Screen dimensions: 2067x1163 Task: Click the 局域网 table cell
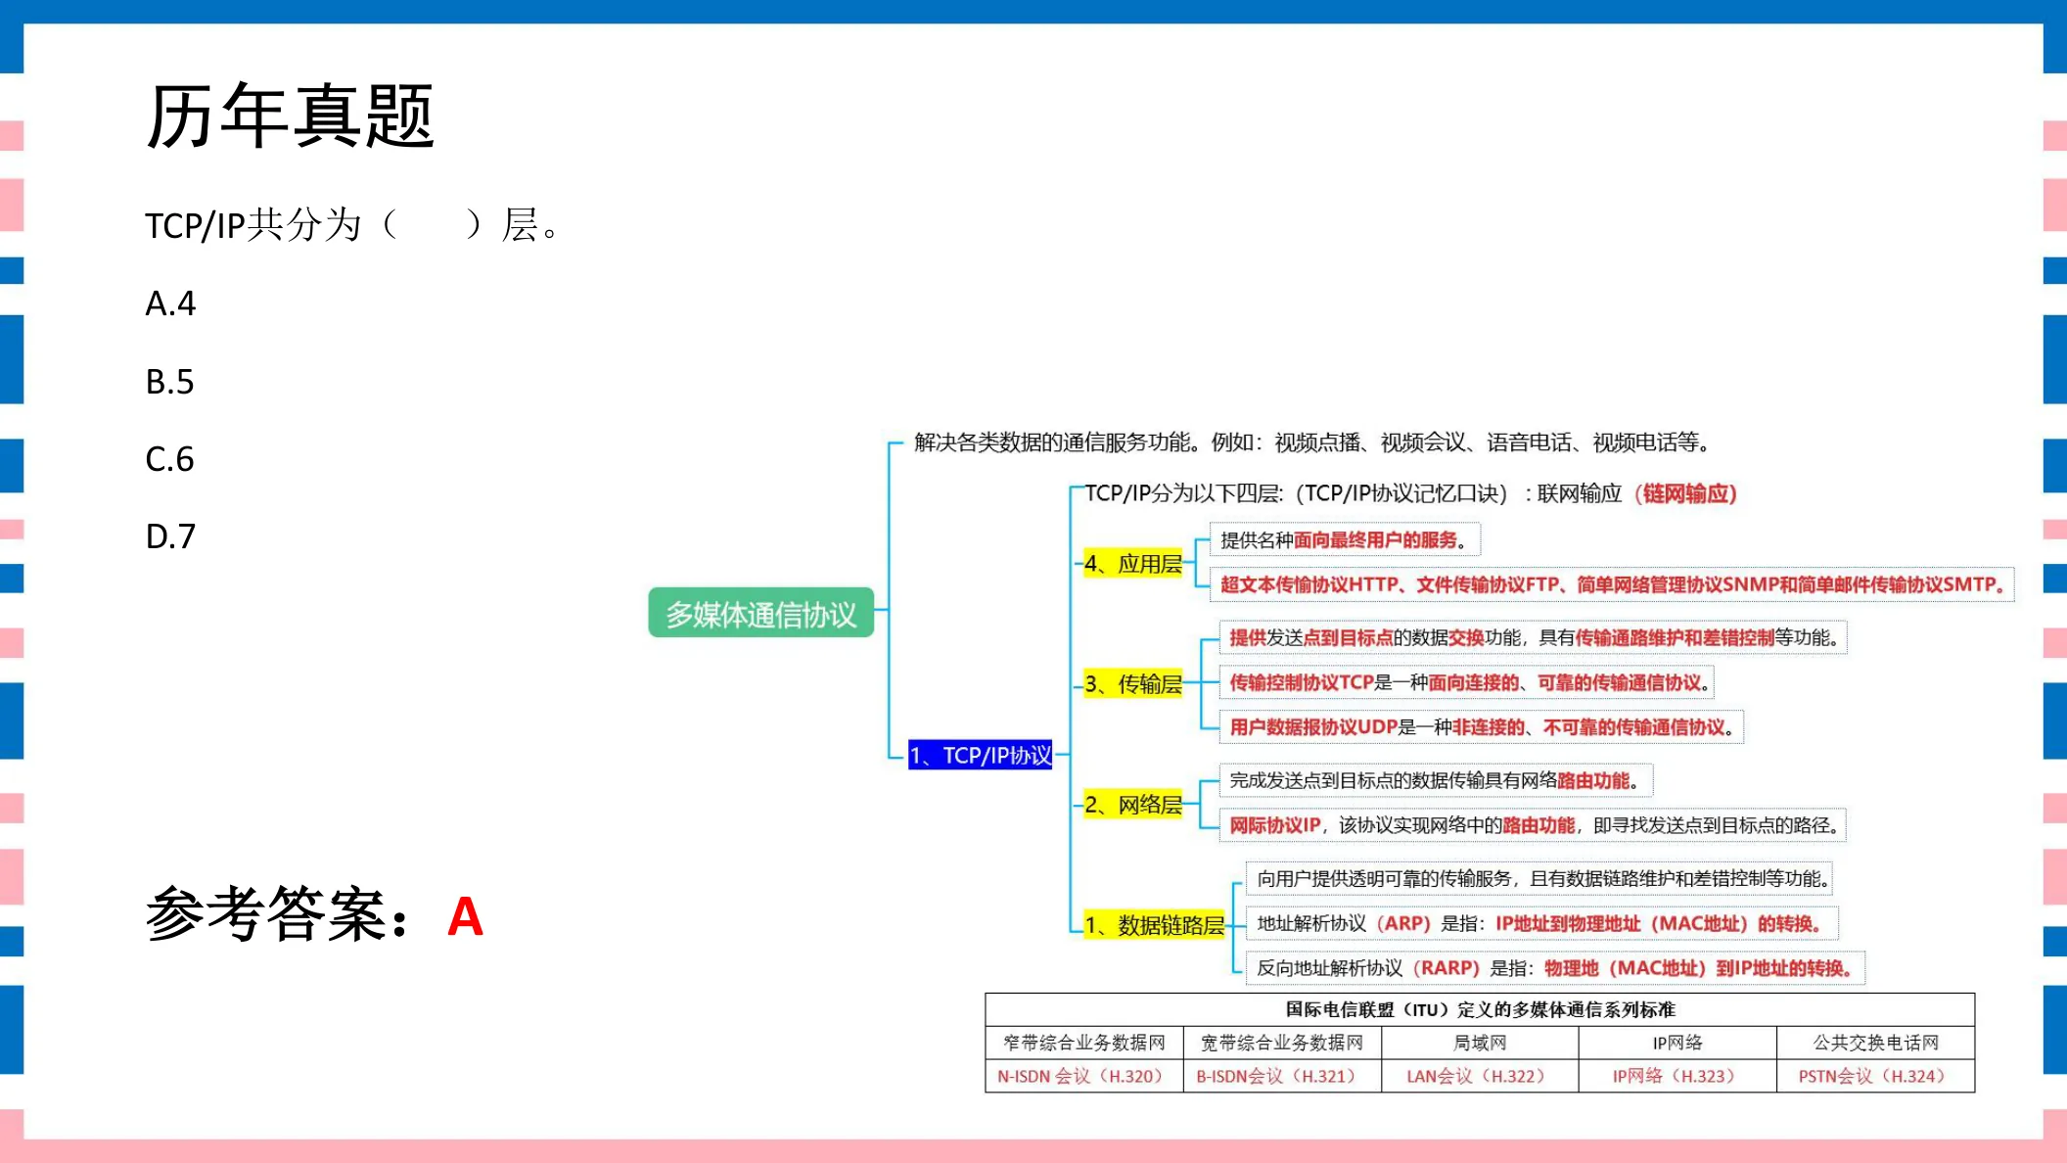(1480, 1043)
